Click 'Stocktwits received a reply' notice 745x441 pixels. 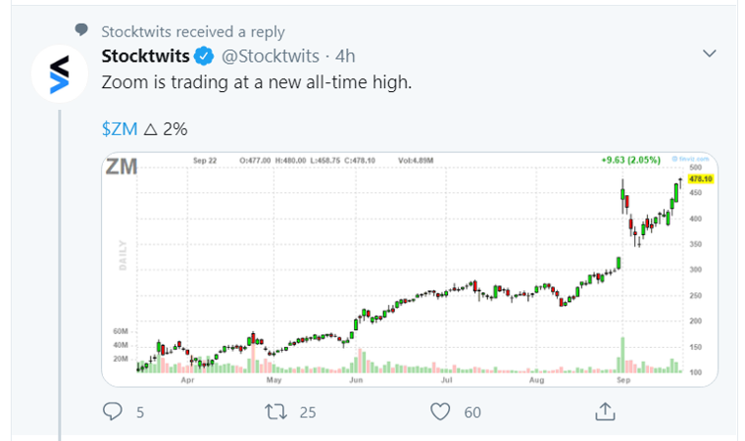pos(192,31)
